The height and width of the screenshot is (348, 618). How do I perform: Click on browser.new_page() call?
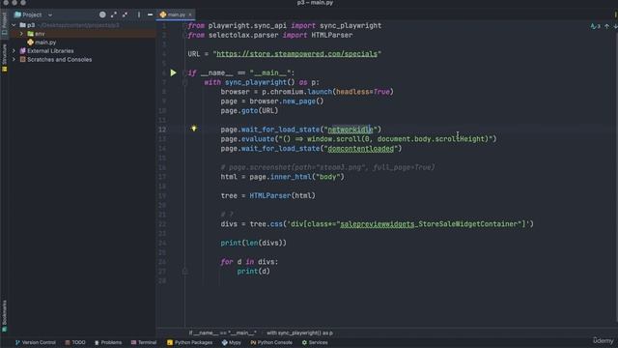coord(287,101)
